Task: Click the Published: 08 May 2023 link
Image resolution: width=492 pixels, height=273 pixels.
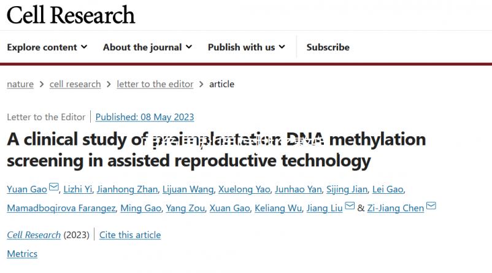Action: 145,117
